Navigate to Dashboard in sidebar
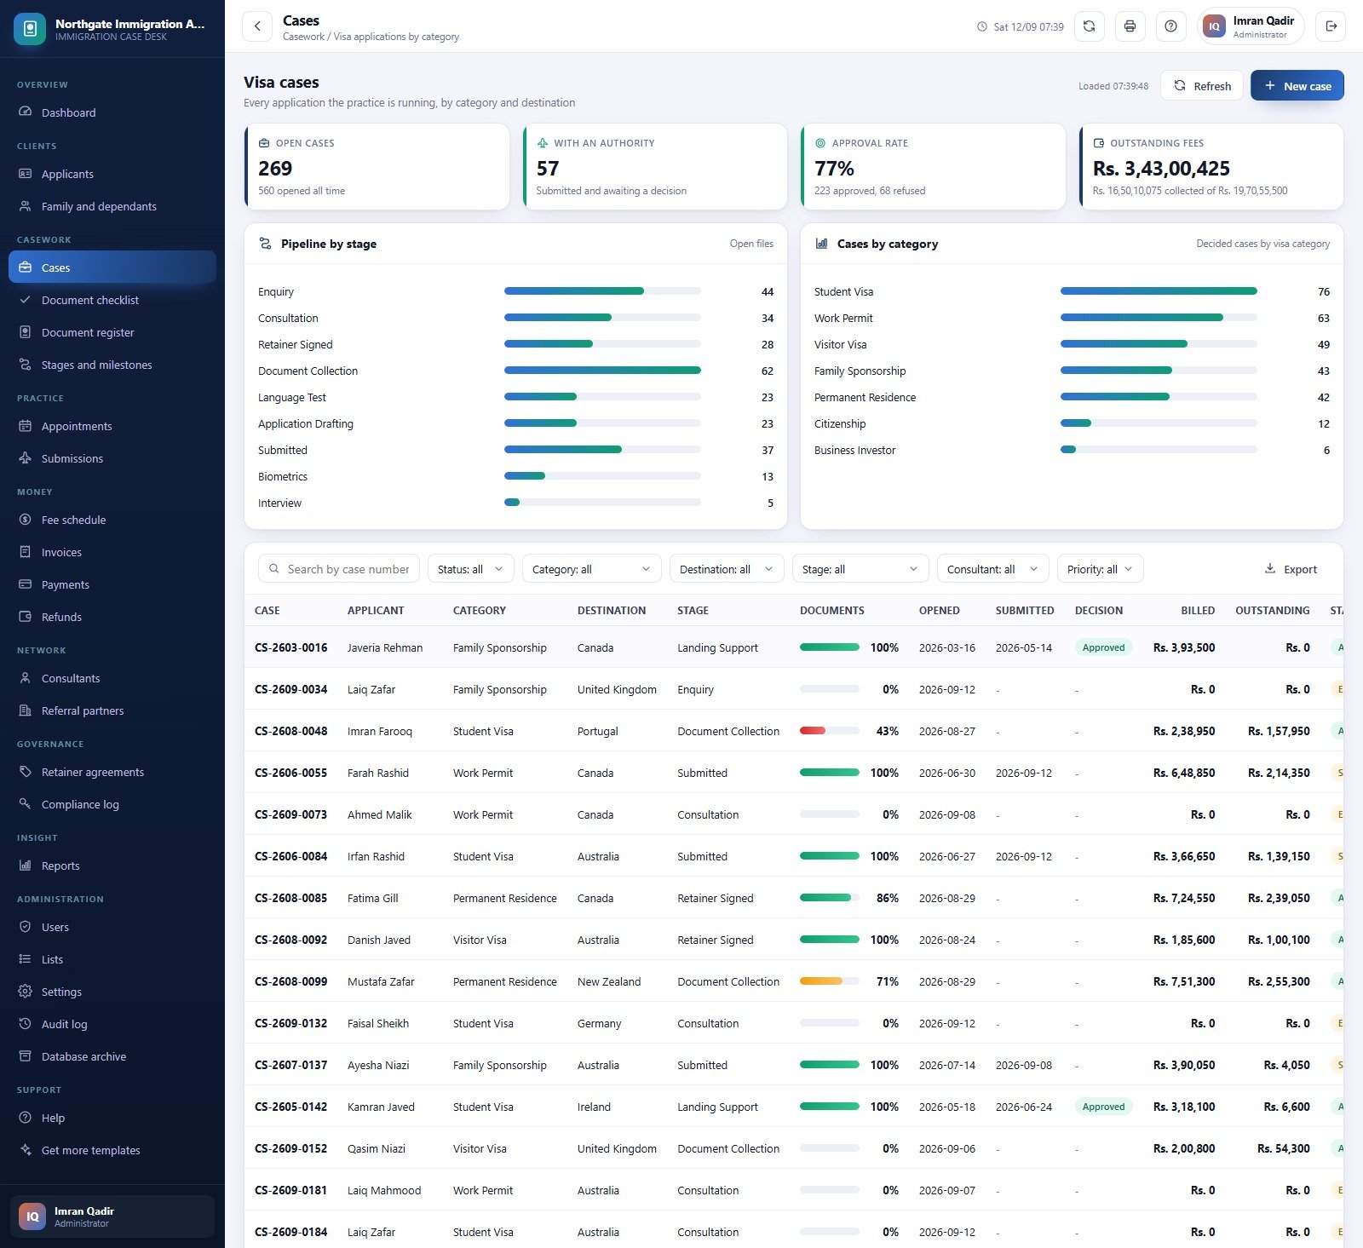Image resolution: width=1363 pixels, height=1248 pixels. [112, 112]
